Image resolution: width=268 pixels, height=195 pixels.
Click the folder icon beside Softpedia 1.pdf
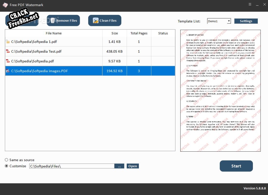coord(8,42)
